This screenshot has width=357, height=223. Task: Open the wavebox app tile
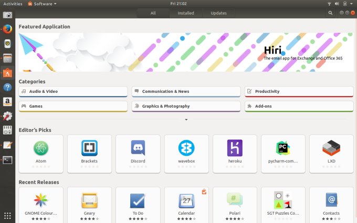coord(186,154)
